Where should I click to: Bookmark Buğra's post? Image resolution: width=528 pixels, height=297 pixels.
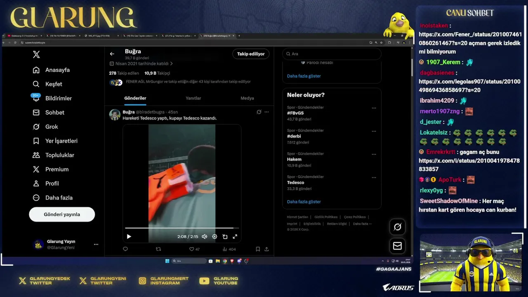click(258, 249)
